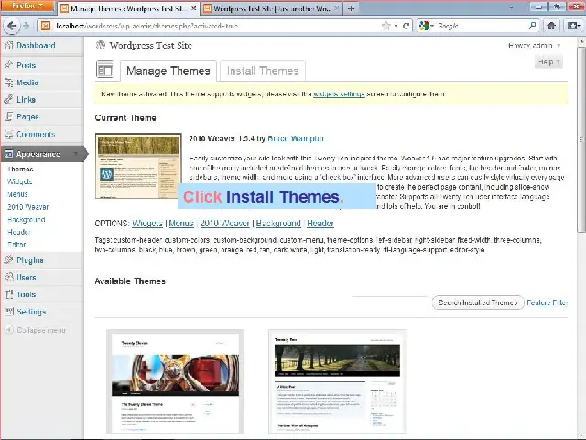Viewport: 586px width, 440px height.
Task: Open a new tab with plus button
Action: click(x=351, y=8)
